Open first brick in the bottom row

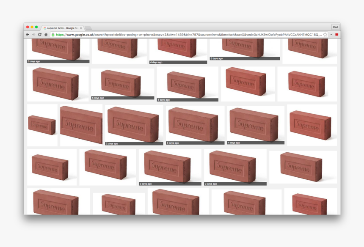(x=58, y=201)
